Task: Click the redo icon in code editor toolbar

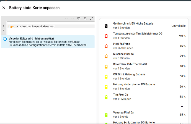Action: 73,19
